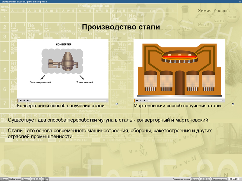
Task: Click the back arrow in Выбор урока toolbar
Action: 33,179
